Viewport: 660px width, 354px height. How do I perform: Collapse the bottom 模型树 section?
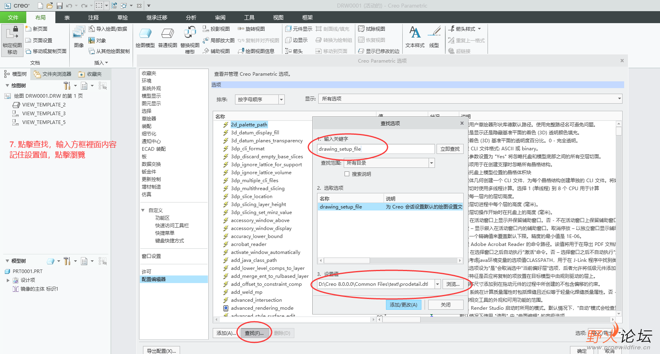point(7,261)
